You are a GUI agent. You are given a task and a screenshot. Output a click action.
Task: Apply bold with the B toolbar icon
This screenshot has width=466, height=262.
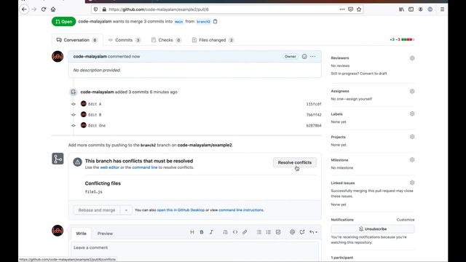pos(202,232)
